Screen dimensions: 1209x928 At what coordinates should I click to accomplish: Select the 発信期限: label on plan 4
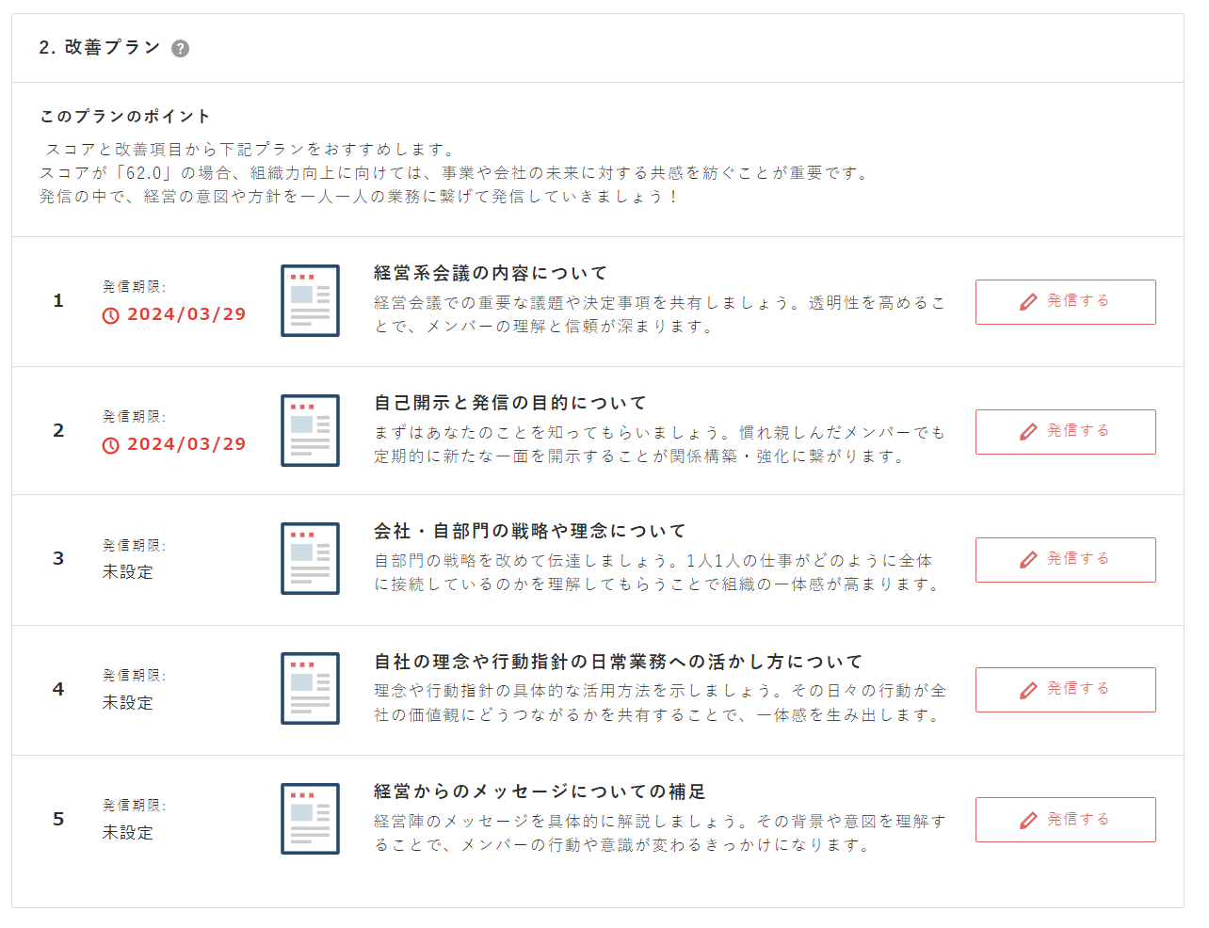[x=135, y=676]
